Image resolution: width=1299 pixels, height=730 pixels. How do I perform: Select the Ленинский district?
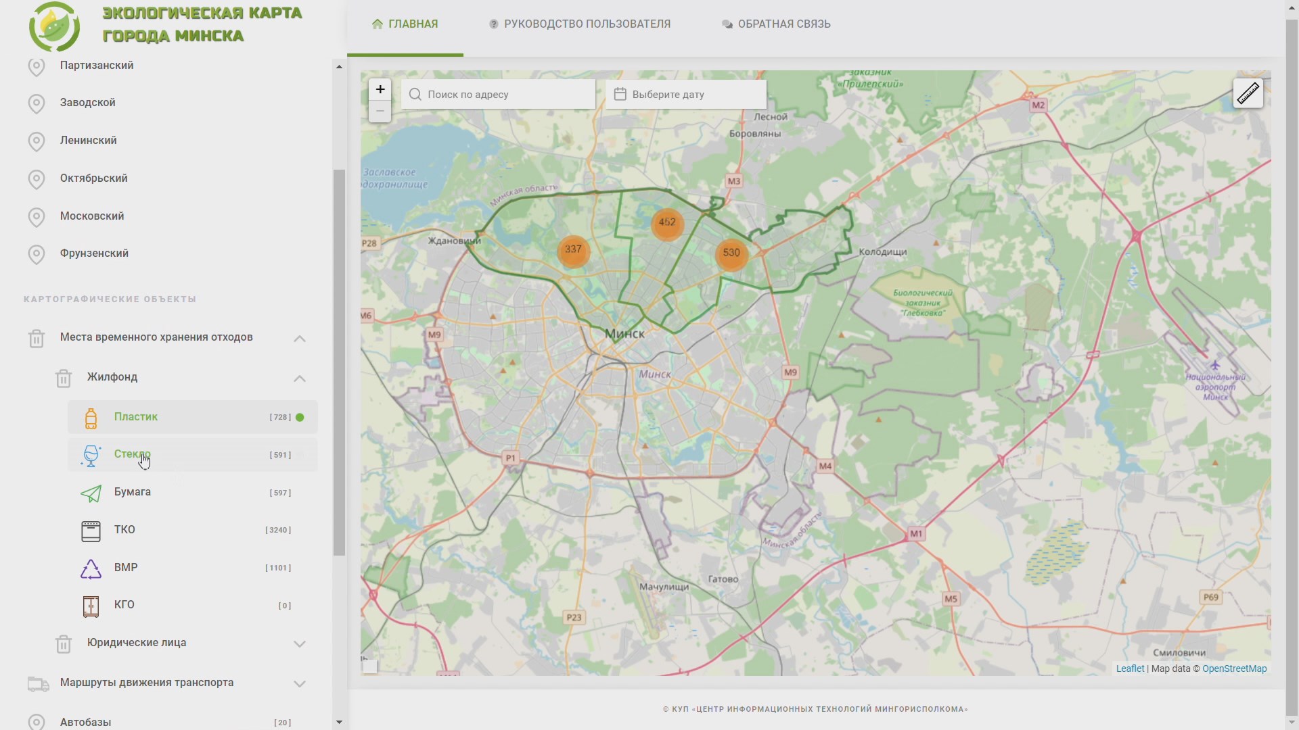click(x=89, y=141)
